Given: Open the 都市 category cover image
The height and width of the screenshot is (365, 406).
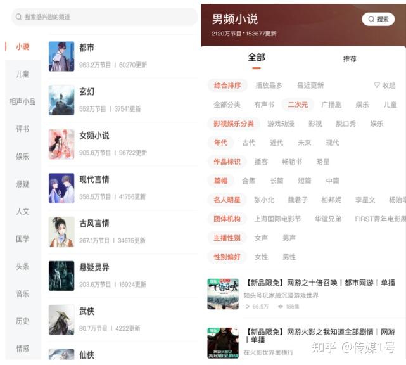Looking at the screenshot, I should (61, 56).
